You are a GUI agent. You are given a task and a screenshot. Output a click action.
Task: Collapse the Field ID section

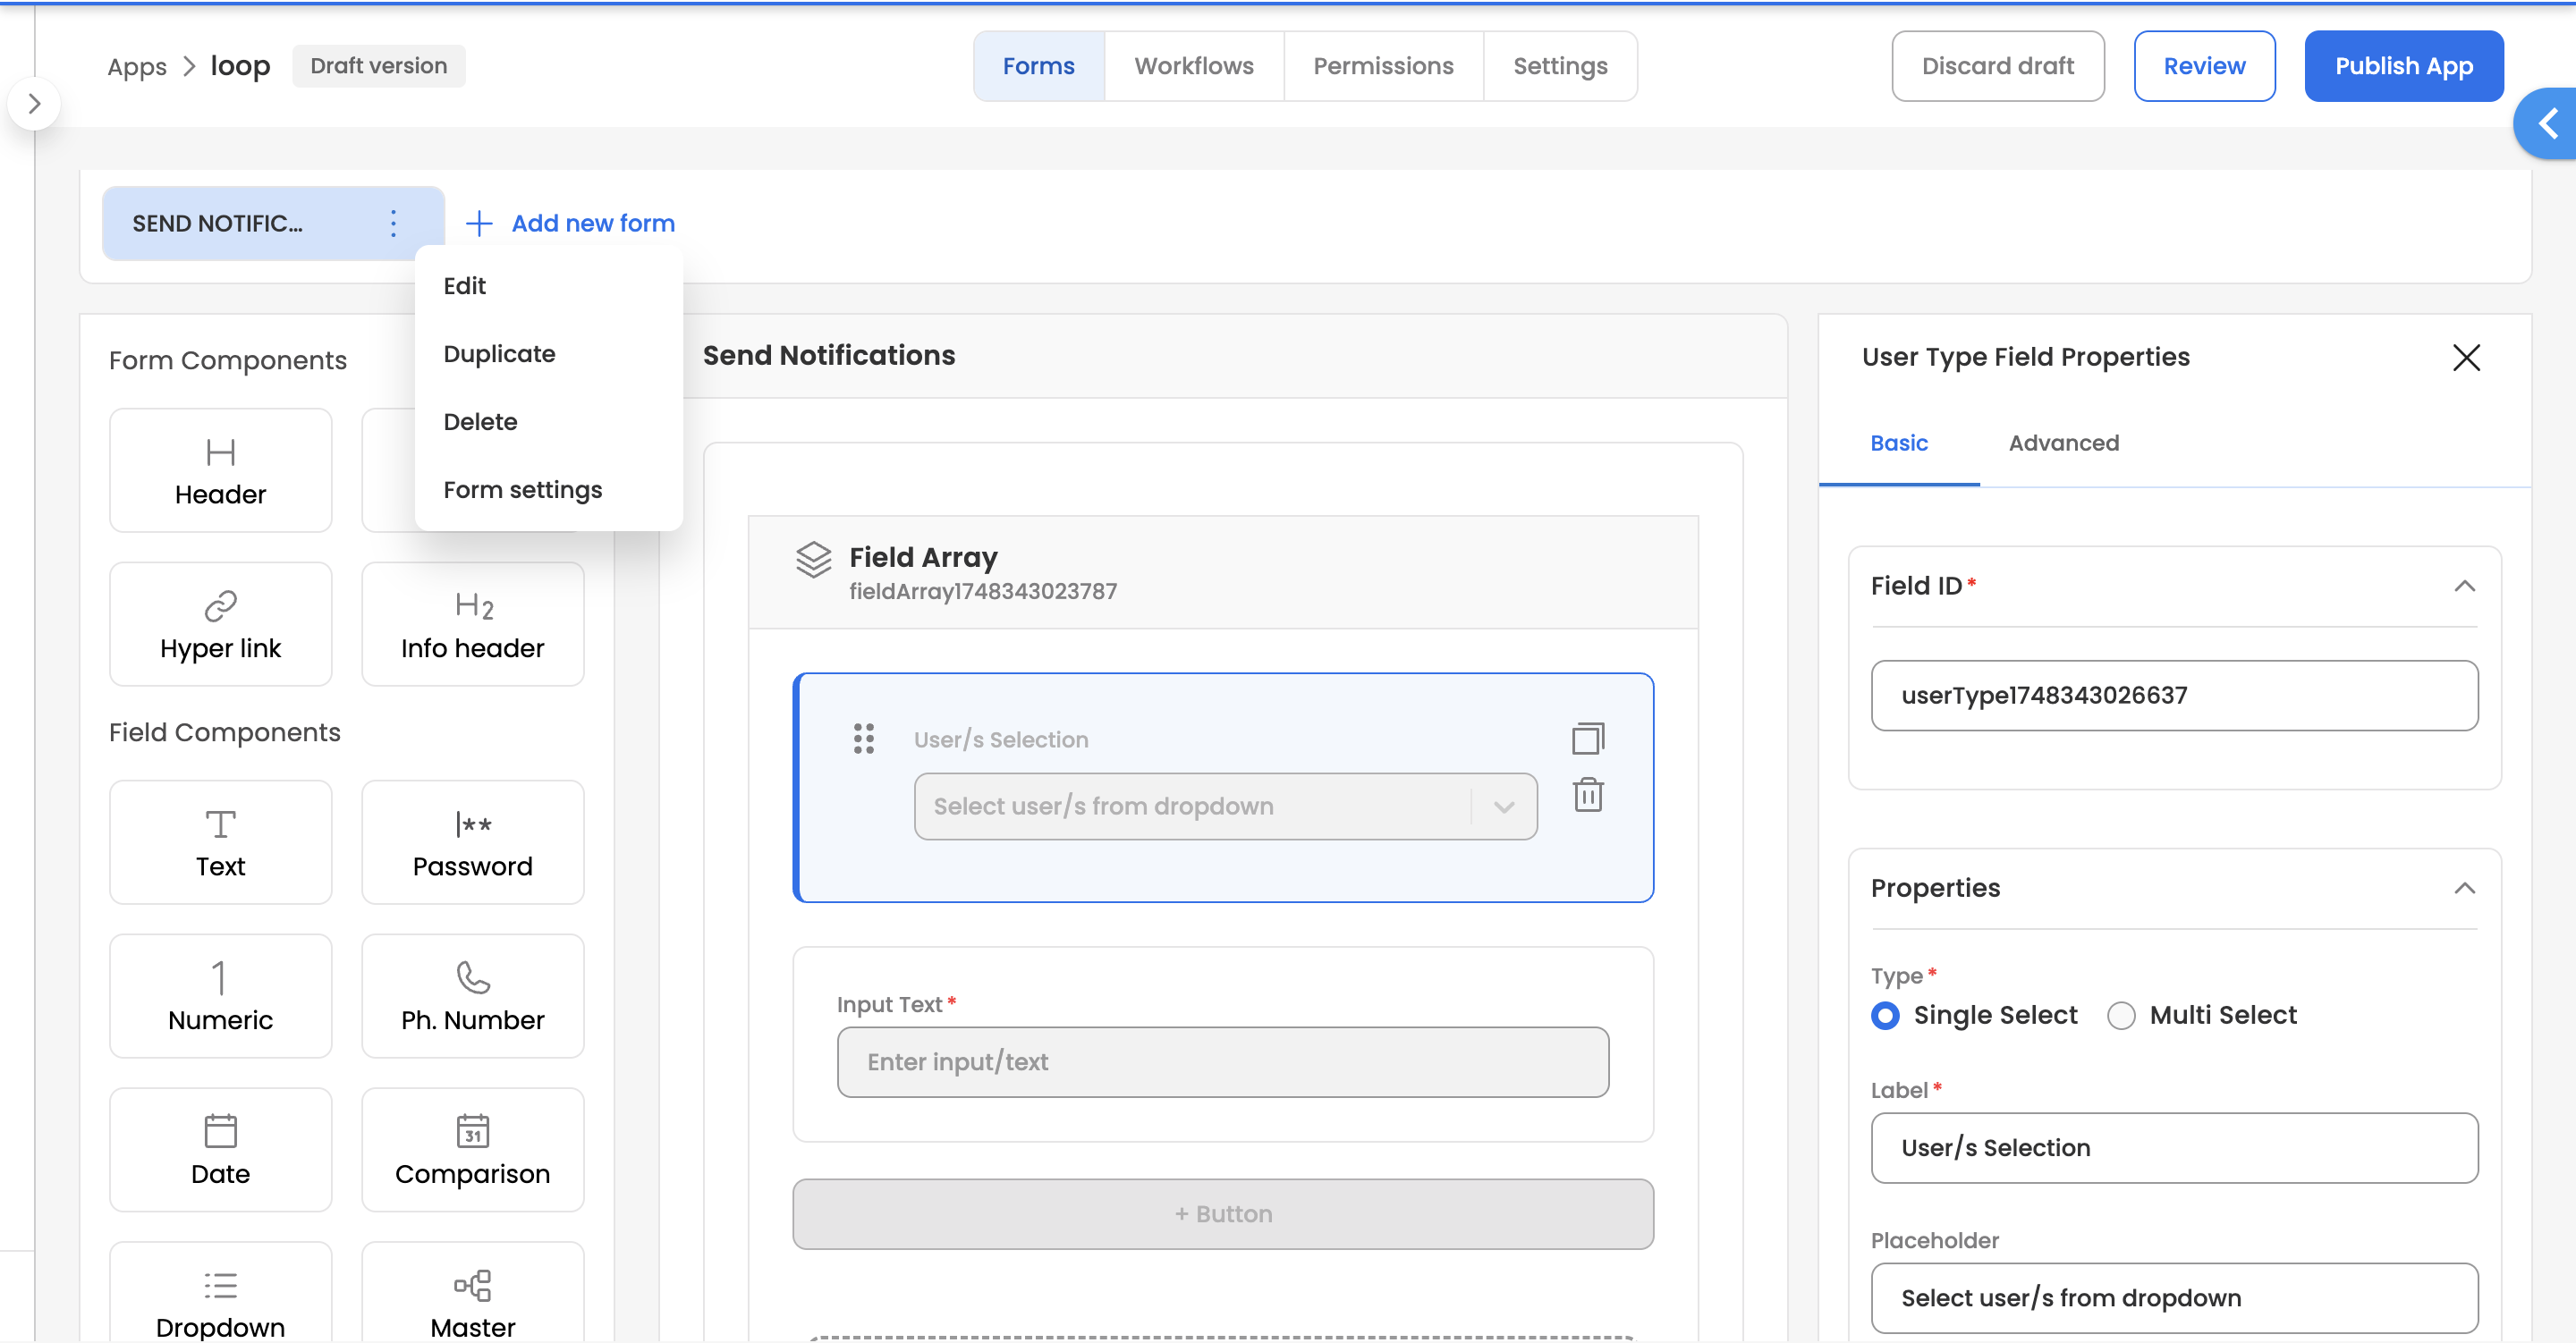tap(2464, 586)
